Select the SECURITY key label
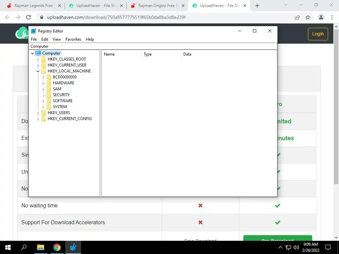 coord(61,95)
